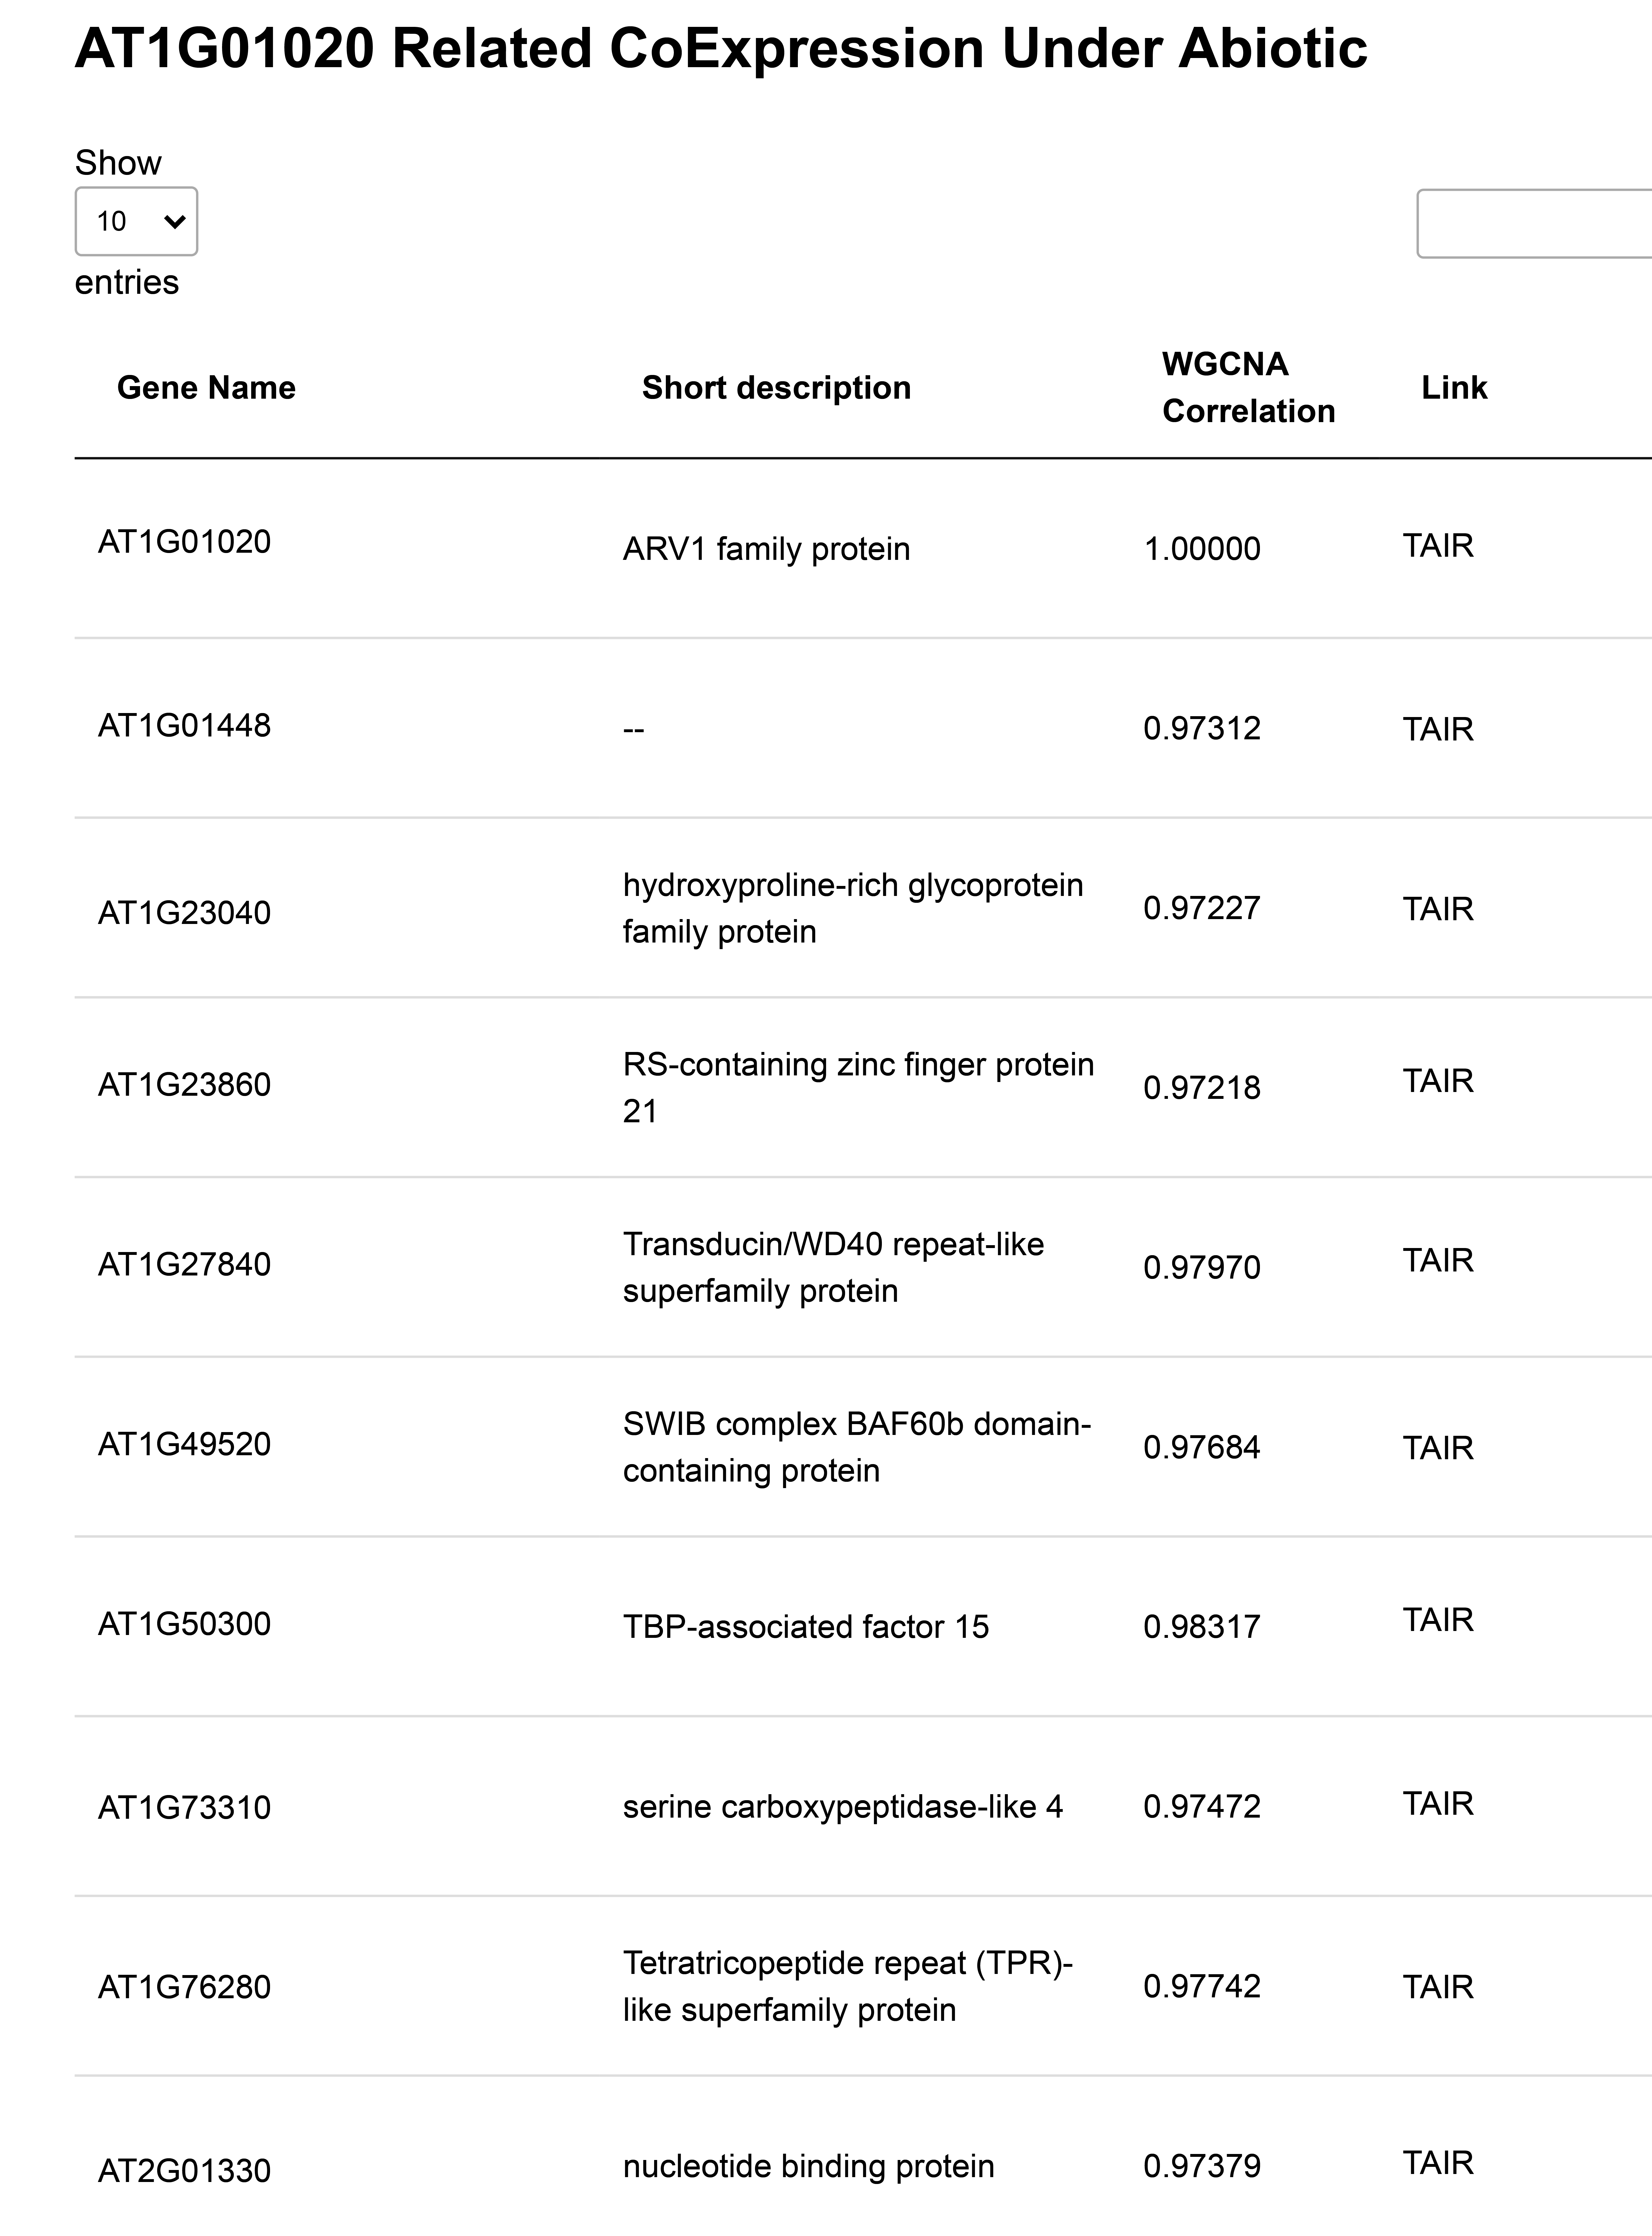Screen dimensions: 1652x2236
Task: Open the Show entries count dropdown
Action: (136, 221)
